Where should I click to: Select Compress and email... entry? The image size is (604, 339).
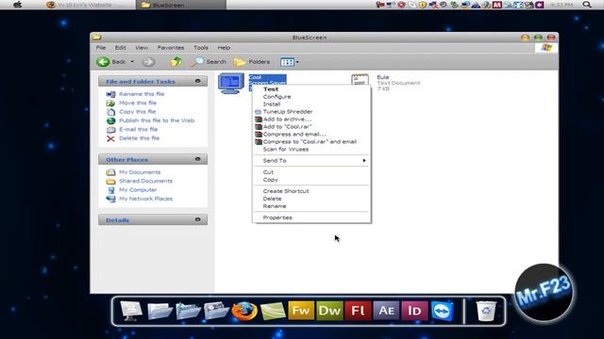[x=311, y=134]
